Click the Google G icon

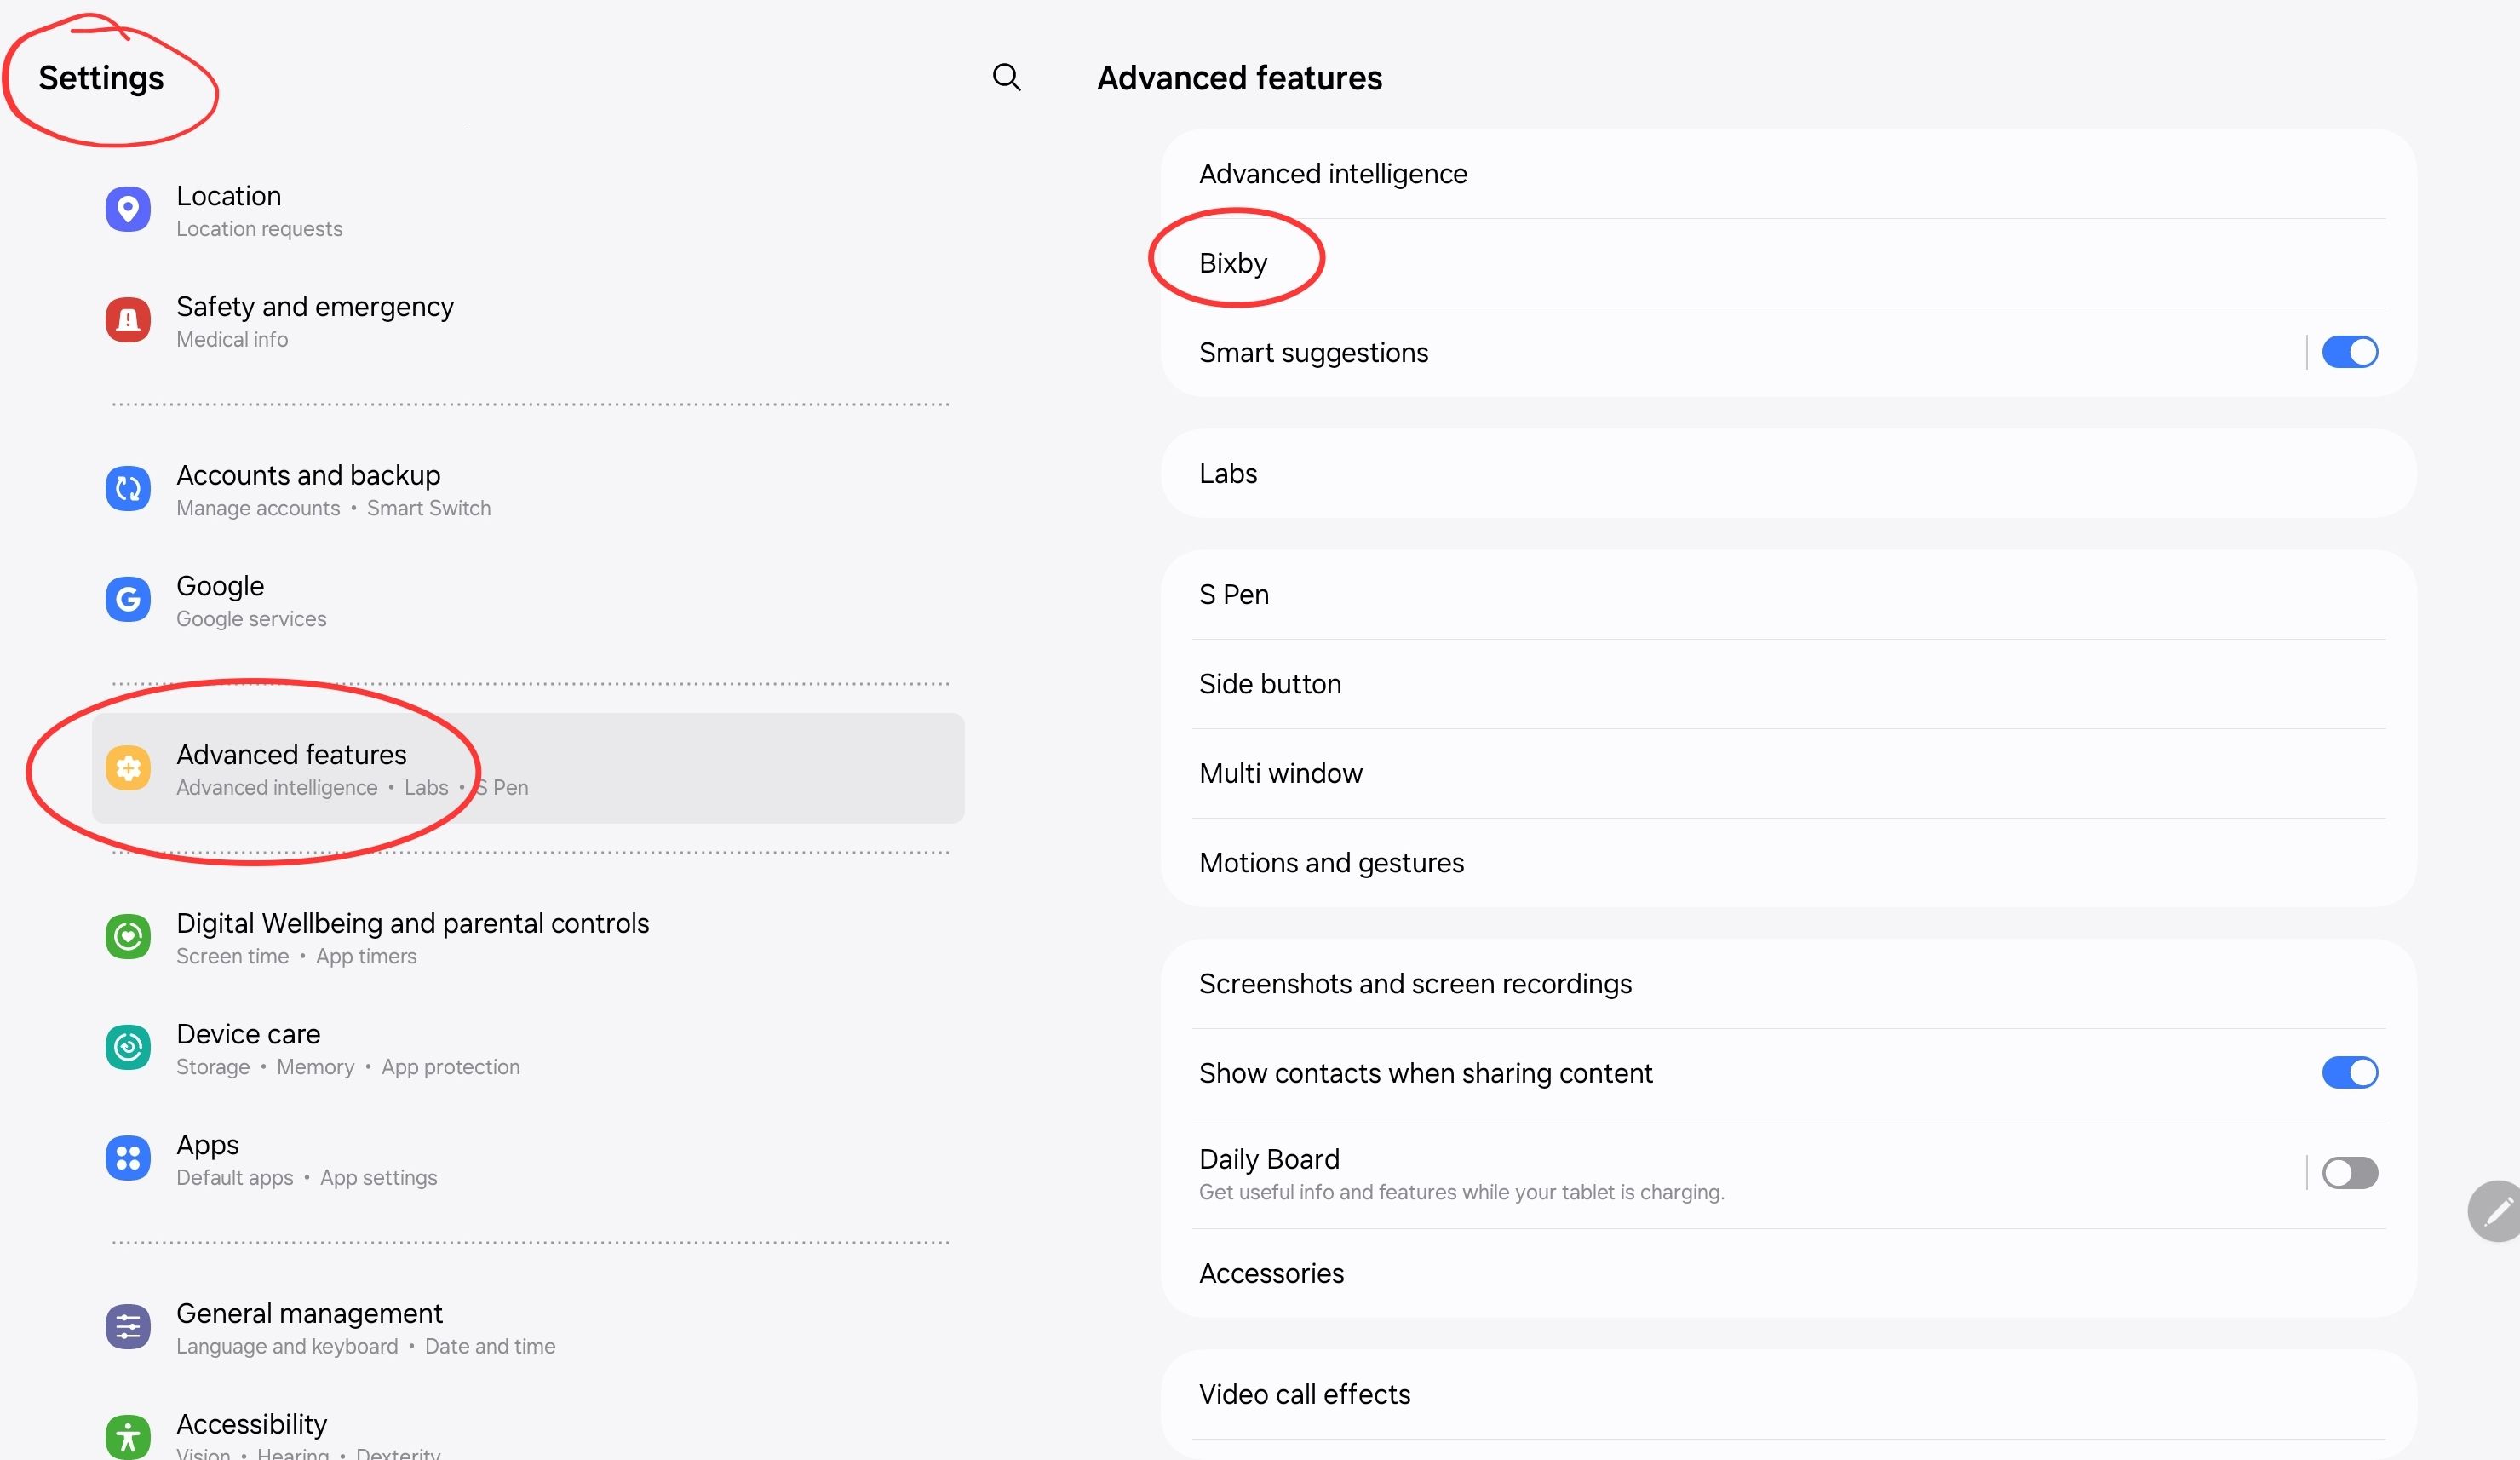pyautogui.click(x=128, y=599)
